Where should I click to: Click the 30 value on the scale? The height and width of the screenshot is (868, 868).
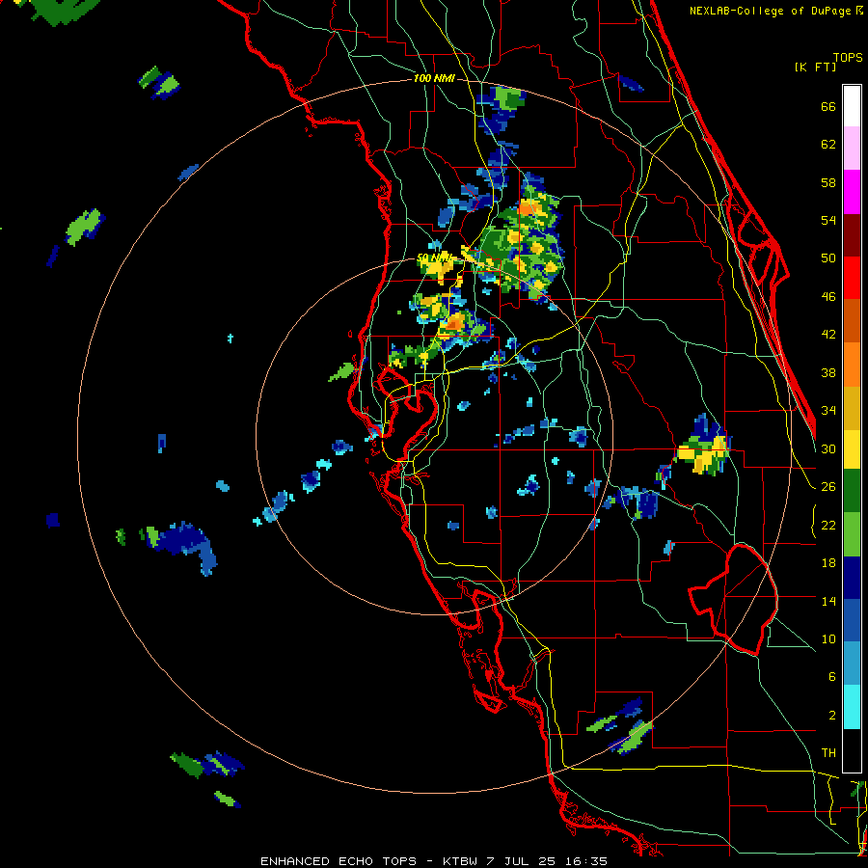[x=828, y=448]
